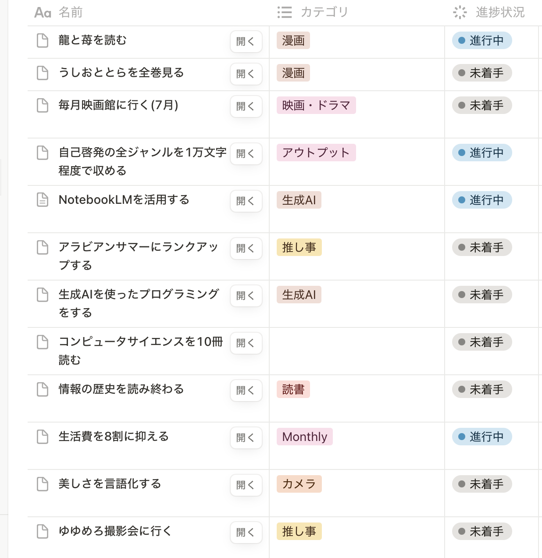Screen dimensions: 542x558
Task: Click page icon beside 龍と苺を読む
Action: (x=43, y=40)
